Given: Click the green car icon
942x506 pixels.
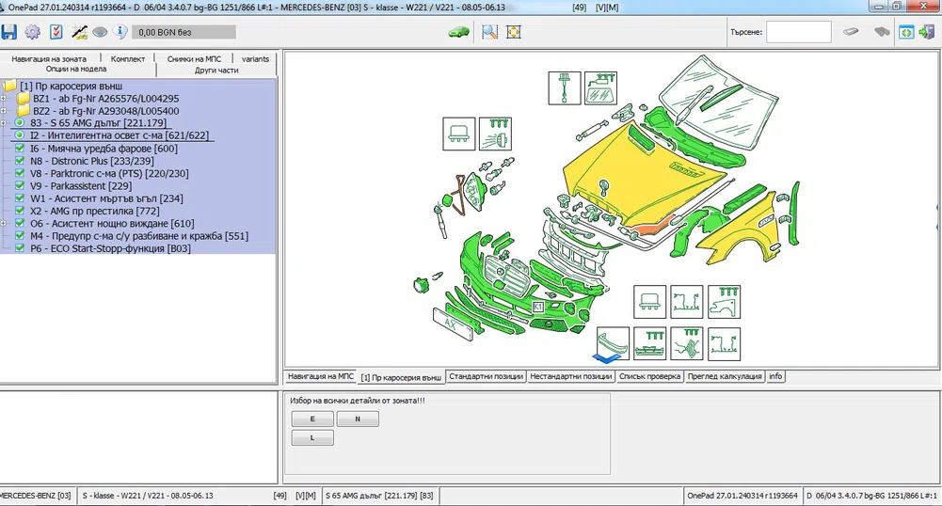Looking at the screenshot, I should click(459, 31).
